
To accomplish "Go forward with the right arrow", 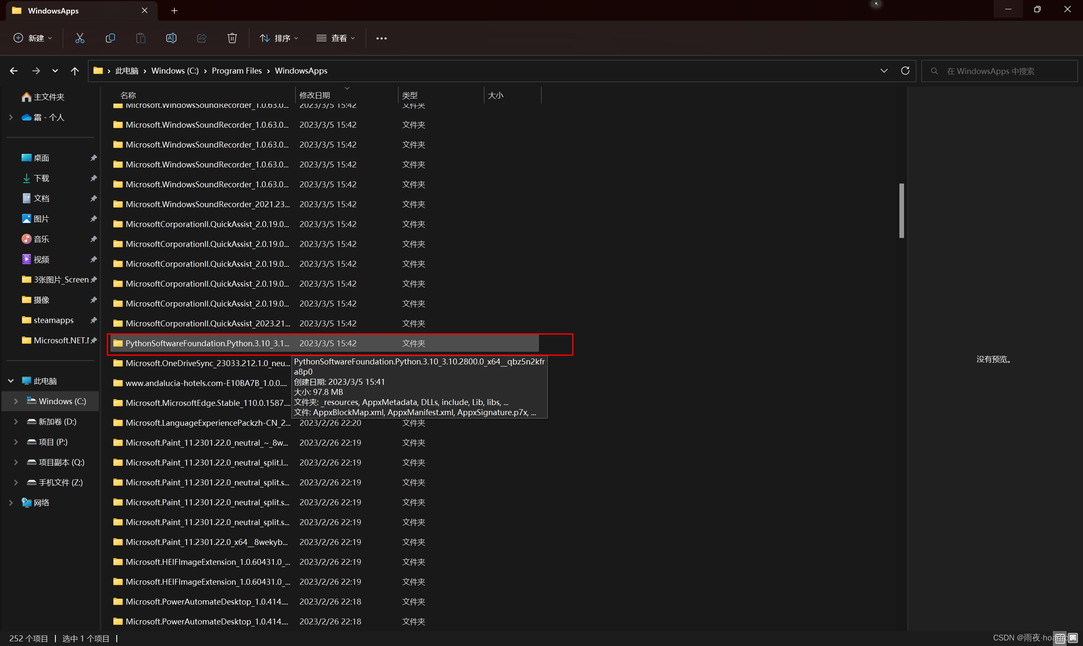I will point(36,71).
